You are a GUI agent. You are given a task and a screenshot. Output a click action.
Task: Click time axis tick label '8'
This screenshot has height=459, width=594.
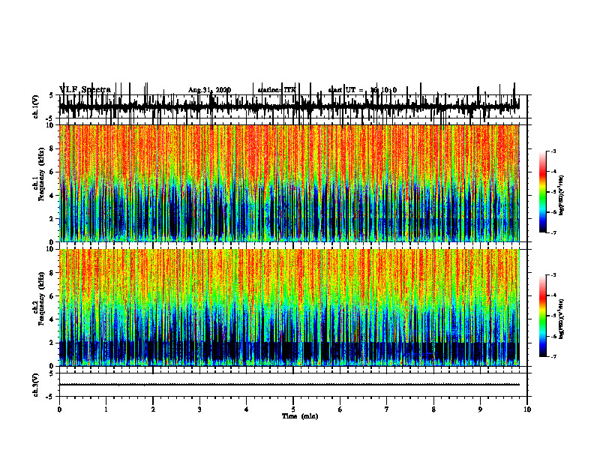pyautogui.click(x=433, y=409)
